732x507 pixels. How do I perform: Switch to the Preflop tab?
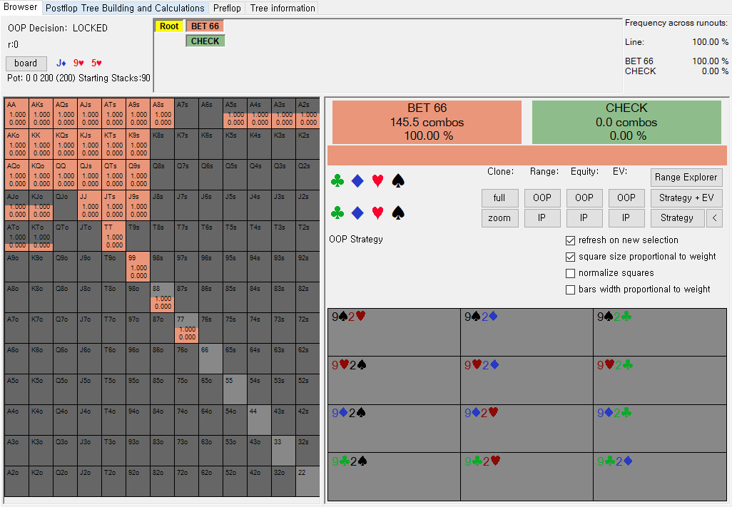227,9
